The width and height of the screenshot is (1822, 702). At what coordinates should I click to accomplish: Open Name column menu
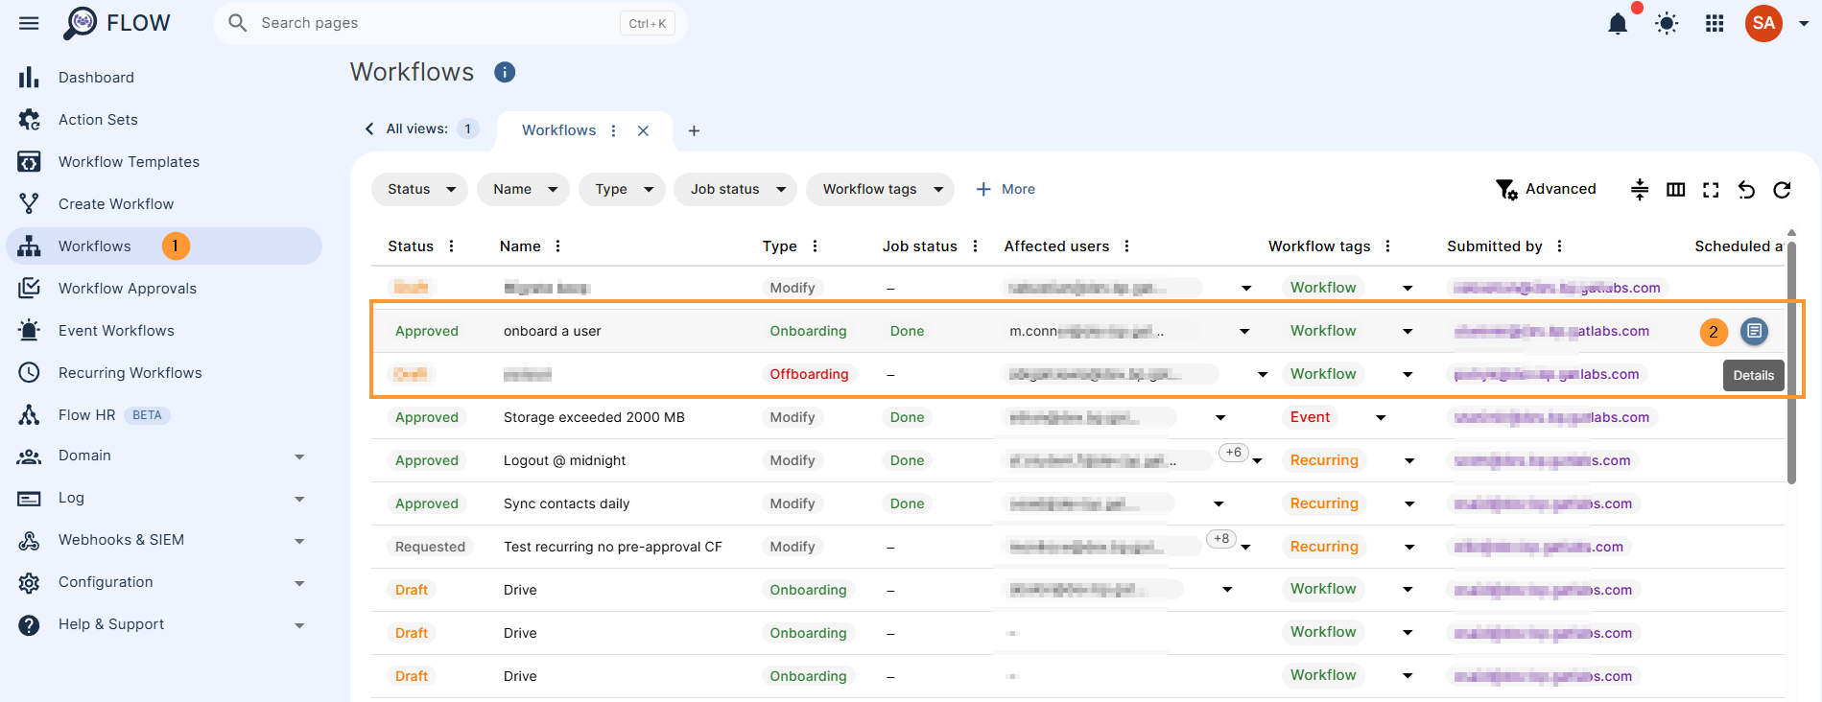[x=557, y=246]
